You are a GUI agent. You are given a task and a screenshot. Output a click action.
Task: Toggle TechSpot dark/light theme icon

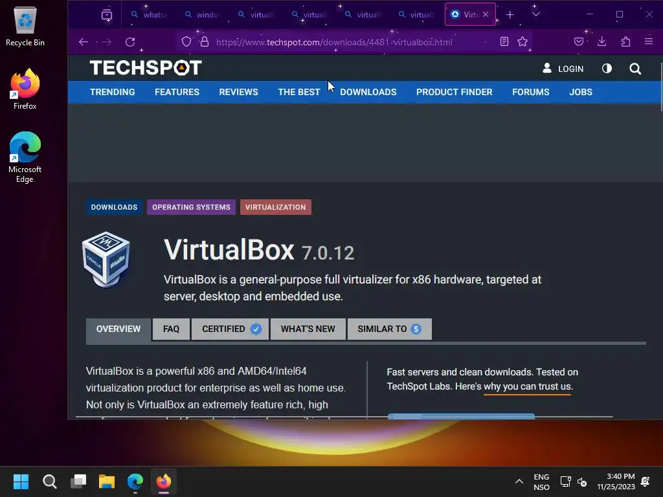(607, 69)
